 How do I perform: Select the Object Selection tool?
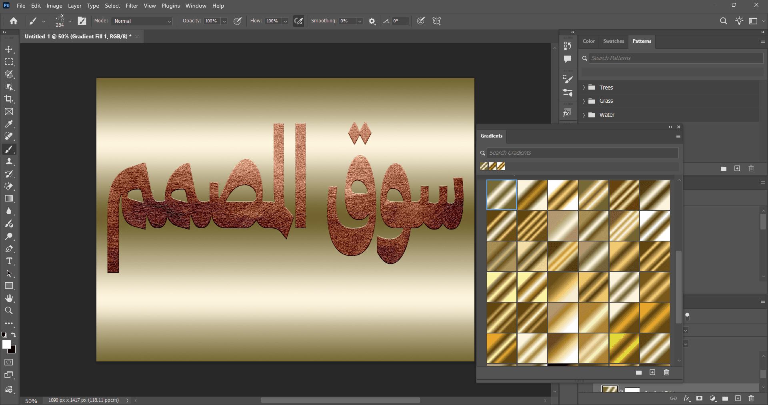point(9,87)
